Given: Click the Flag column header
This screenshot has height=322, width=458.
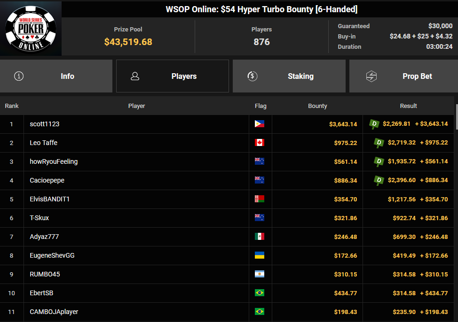Looking at the screenshot, I should point(261,106).
